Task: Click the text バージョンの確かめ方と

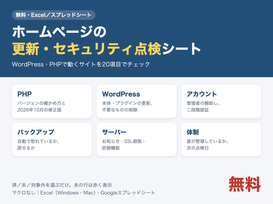Action: 41,103
